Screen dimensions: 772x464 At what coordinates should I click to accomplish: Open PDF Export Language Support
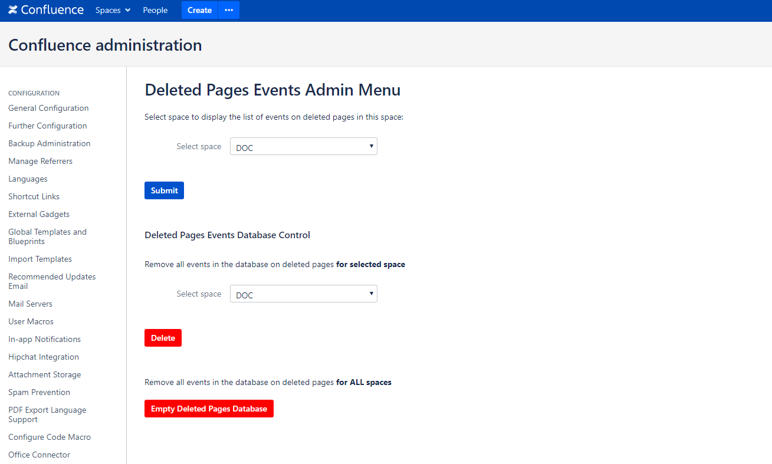[x=47, y=414]
